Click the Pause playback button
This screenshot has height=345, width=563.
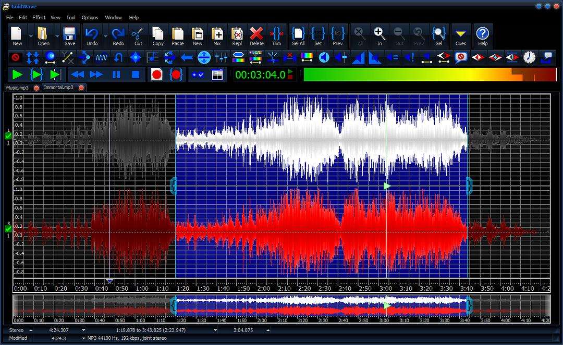[116, 75]
